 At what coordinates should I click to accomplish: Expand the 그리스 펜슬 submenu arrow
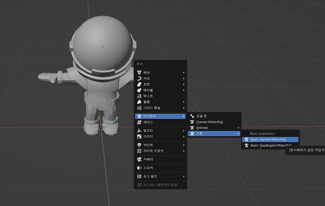point(184,108)
